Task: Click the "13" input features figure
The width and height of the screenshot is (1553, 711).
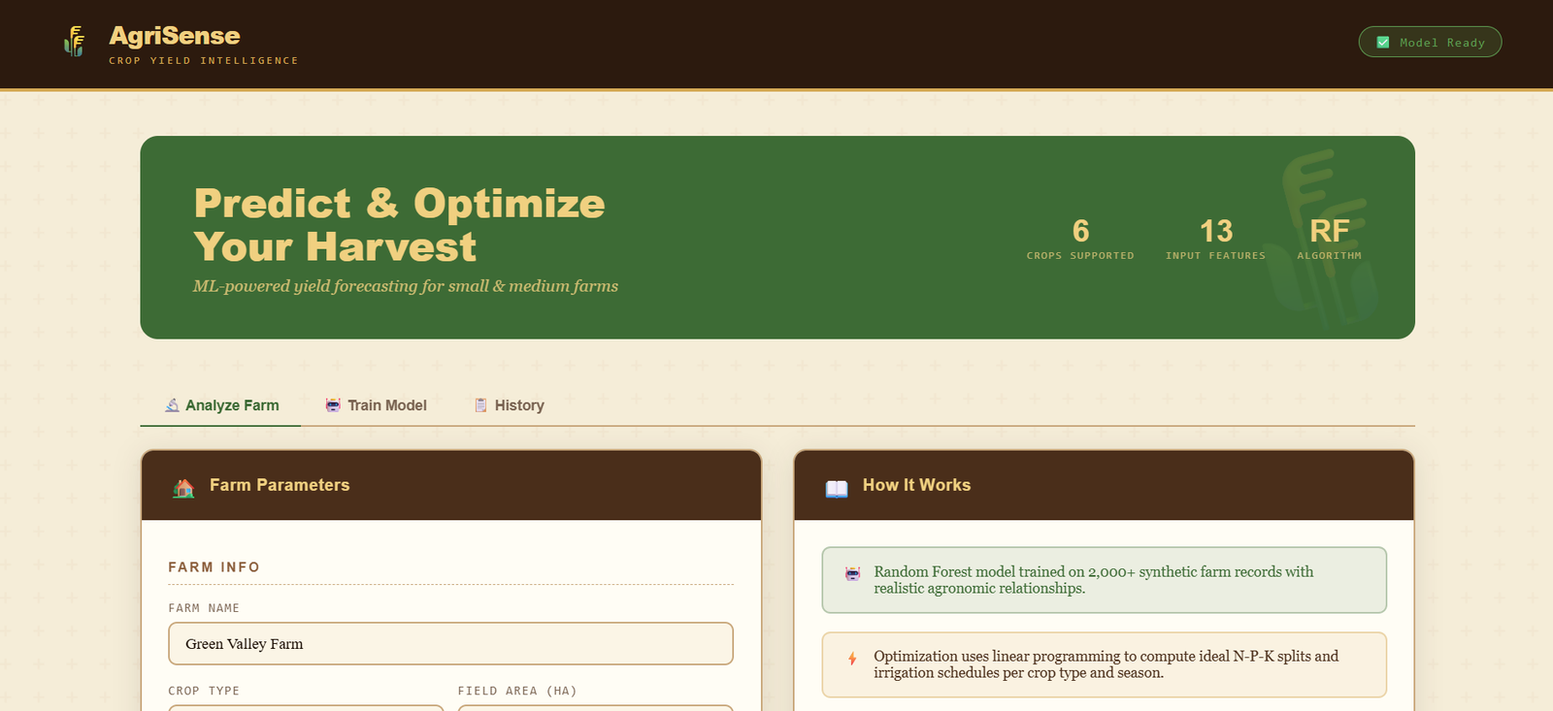Action: pos(1216,231)
